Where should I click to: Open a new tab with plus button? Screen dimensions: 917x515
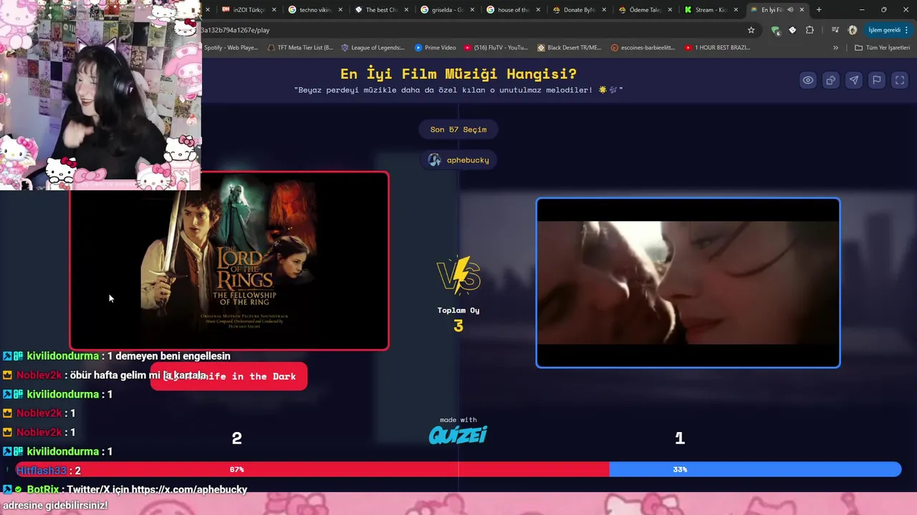[x=819, y=10]
